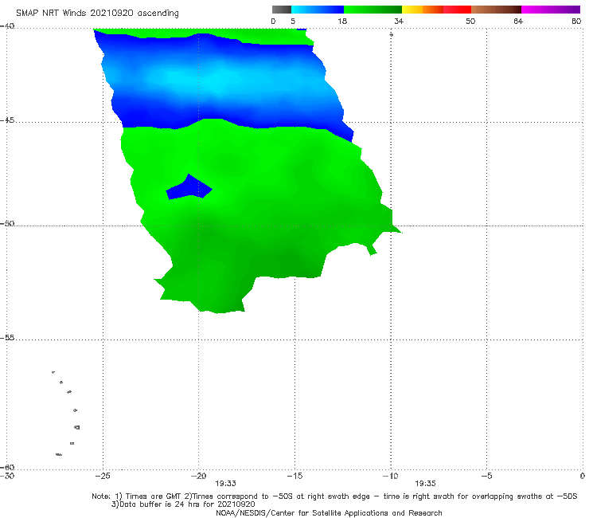This screenshot has width=589, height=518.
Task: Click the small blue patch inside green area
Action: click(189, 187)
